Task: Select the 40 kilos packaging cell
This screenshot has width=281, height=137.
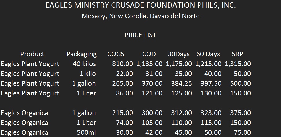Action: (x=84, y=64)
